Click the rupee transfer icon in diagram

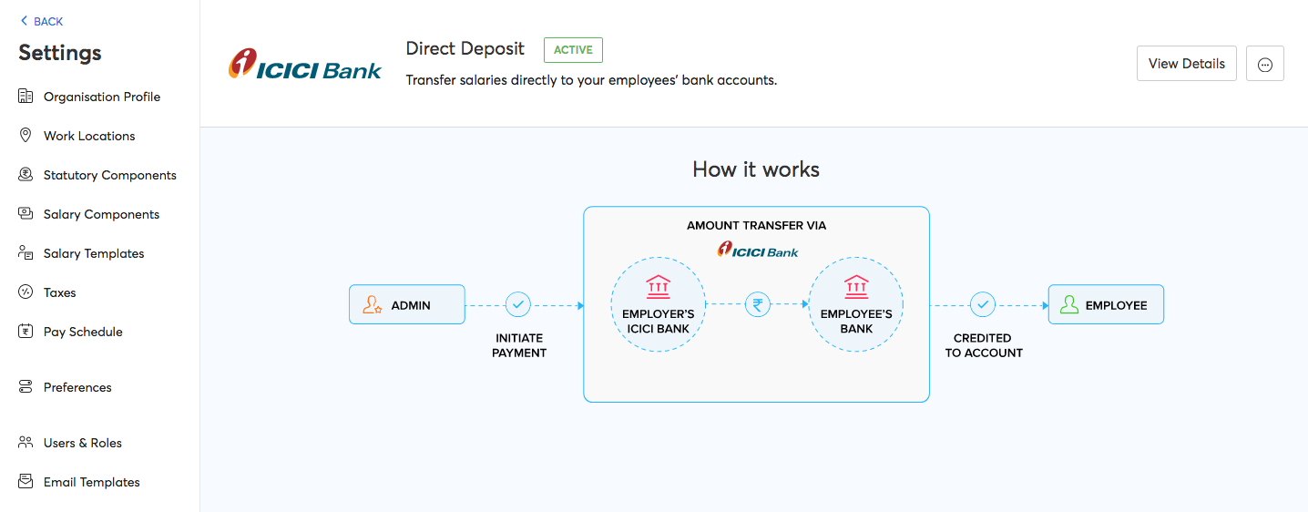pos(757,304)
